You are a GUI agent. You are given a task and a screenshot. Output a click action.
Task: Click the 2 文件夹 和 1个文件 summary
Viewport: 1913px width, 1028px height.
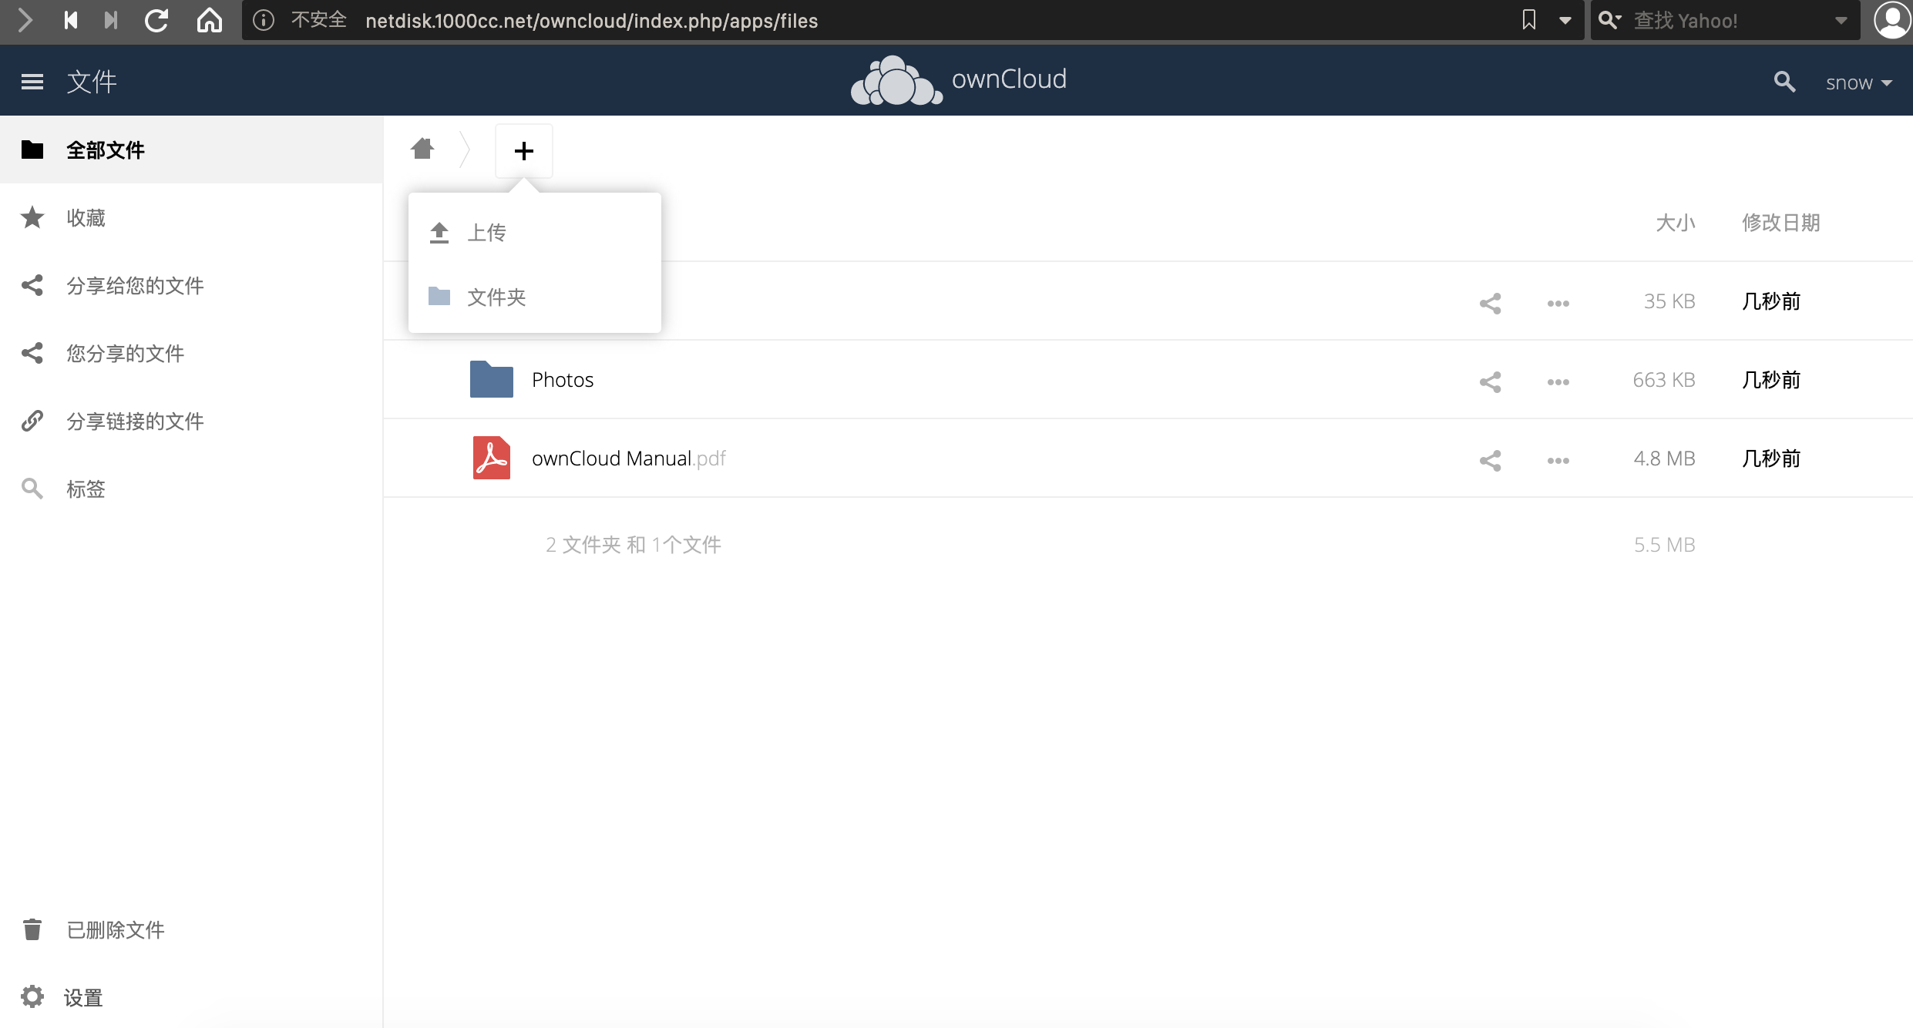point(634,545)
